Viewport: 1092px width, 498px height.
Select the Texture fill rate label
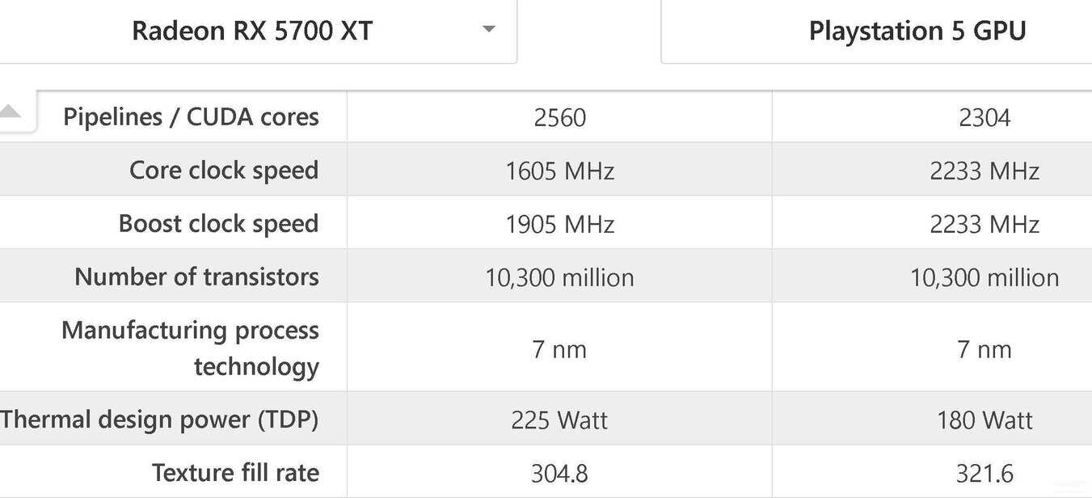pyautogui.click(x=235, y=473)
